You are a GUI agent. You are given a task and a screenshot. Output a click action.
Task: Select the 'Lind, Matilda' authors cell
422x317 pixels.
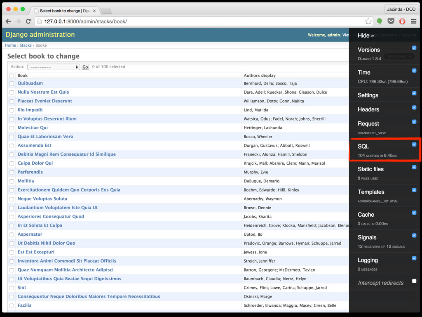click(256, 110)
